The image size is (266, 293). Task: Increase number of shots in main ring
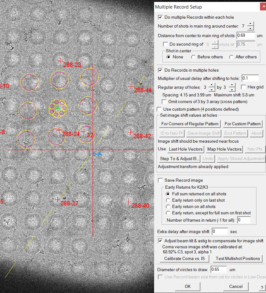pos(250,24)
